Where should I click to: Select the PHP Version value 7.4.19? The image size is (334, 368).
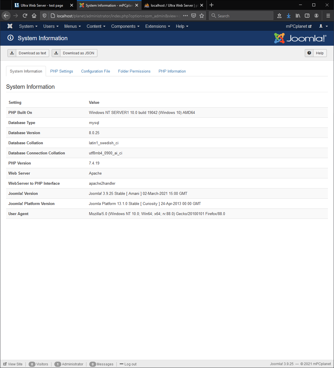coord(94,163)
